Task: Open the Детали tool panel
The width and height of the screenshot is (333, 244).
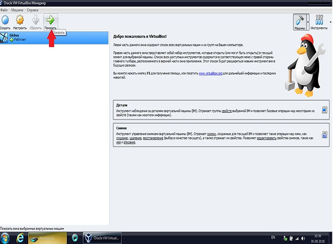Action: (x=221, y=109)
